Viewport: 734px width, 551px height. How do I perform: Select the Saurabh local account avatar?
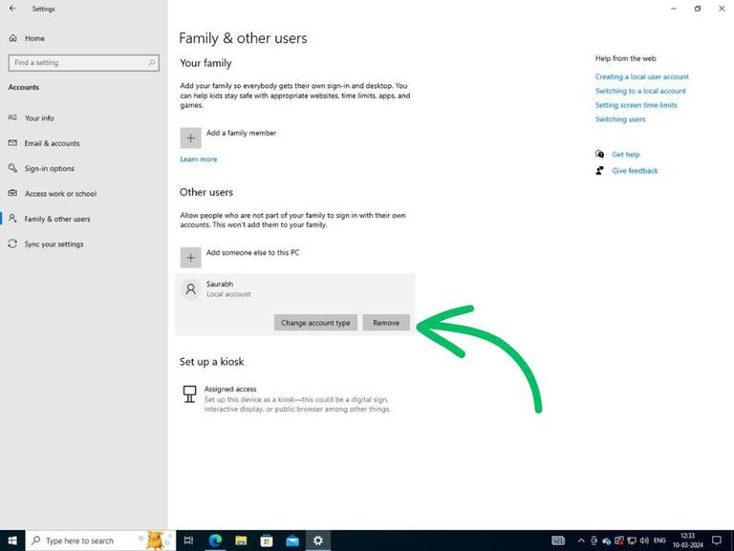click(x=190, y=289)
